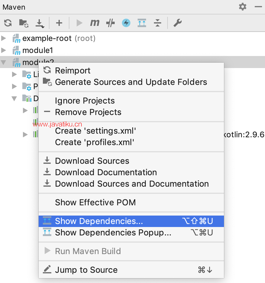Collapse the module2 node
This screenshot has height=283, width=265.
pos(3,62)
